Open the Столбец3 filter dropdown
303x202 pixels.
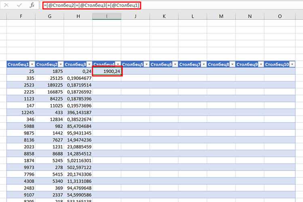click(89, 64)
